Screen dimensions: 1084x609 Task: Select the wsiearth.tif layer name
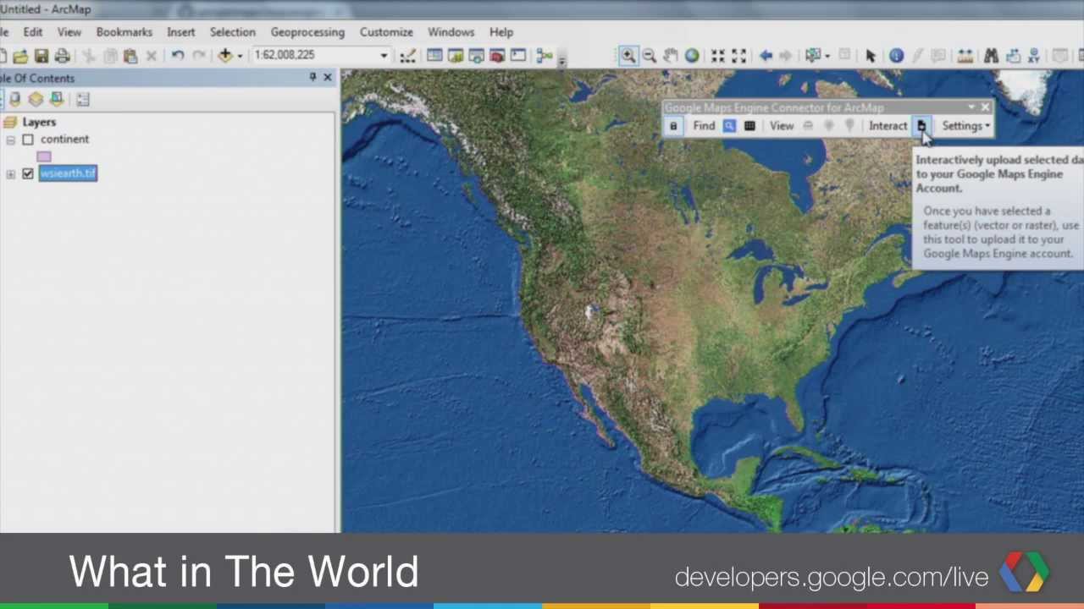[x=68, y=173]
